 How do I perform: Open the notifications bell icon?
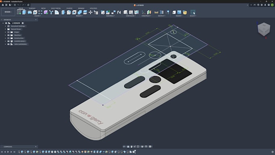265,5
